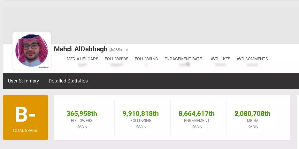Click the MEDIA UPLOADS stat label
Screen dimensions: 299x149
82,59
